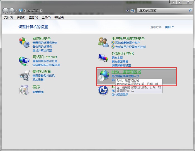Viewport: 195px width, 151px height.
Task: Click the 系统和安全 shield icon
Action: coord(24,42)
